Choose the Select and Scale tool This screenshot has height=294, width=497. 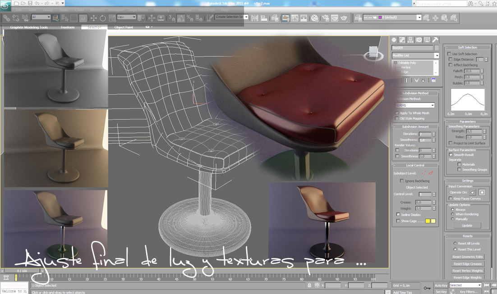pos(112,18)
